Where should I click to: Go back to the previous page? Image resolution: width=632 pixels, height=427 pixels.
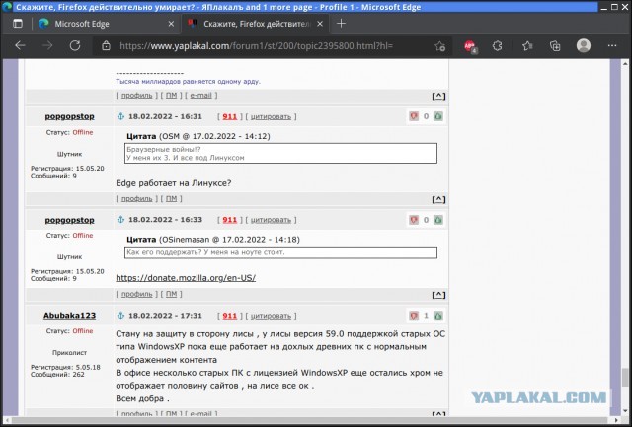coord(20,46)
